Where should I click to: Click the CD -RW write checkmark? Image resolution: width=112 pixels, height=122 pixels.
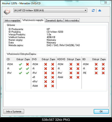(28, 73)
